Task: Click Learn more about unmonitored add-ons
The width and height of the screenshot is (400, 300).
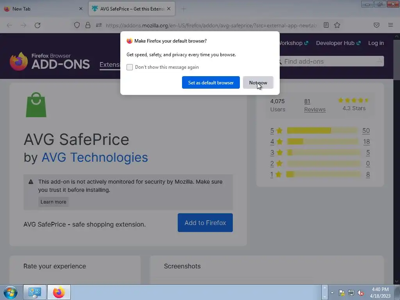Action: pos(53,202)
